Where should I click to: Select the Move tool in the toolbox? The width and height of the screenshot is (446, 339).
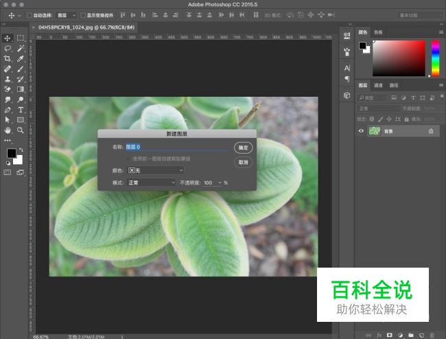pyautogui.click(x=8, y=38)
